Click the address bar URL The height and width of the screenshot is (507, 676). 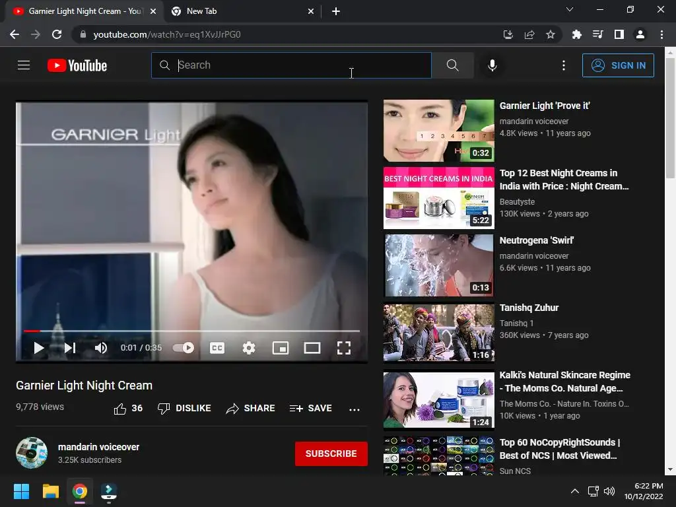click(167, 34)
